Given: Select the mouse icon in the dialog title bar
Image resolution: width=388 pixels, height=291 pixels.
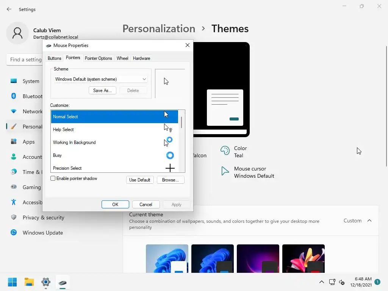Looking at the screenshot, I should [x=48, y=45].
